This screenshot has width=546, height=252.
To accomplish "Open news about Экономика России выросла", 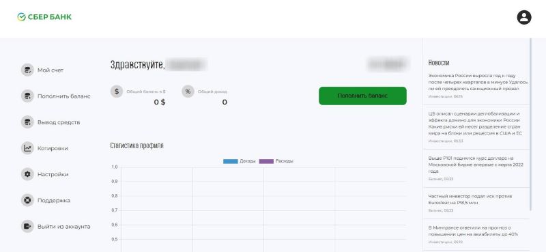I will 478,82.
